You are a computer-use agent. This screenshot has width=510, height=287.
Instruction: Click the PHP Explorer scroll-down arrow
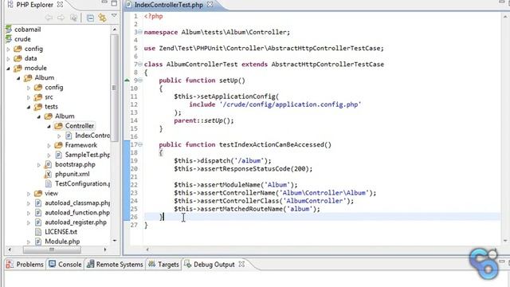pyautogui.click(x=115, y=241)
